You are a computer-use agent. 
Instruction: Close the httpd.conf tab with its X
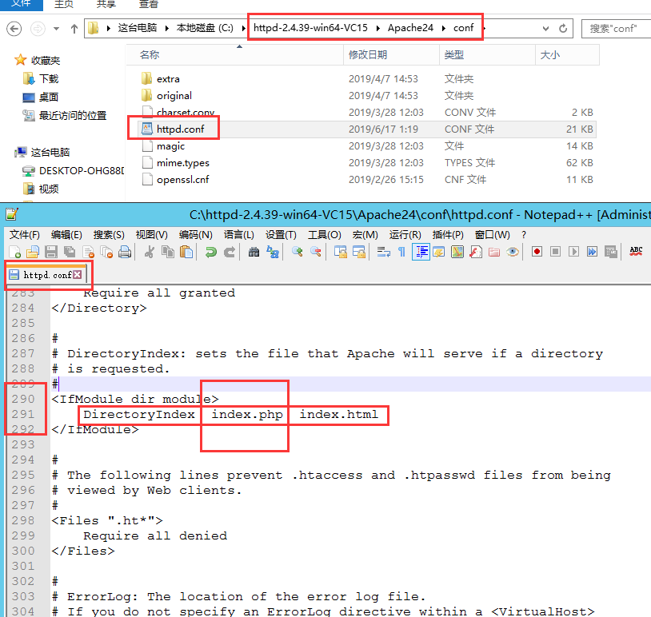coord(78,275)
